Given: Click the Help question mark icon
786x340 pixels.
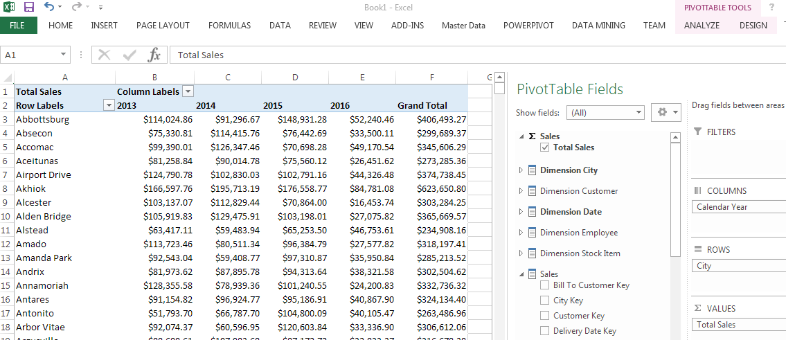Looking at the screenshot, I should click(x=771, y=8).
